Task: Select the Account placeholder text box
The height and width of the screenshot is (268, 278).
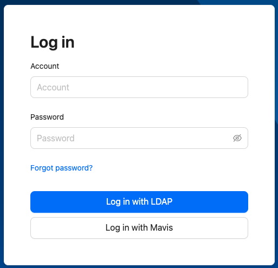Action: 139,87
